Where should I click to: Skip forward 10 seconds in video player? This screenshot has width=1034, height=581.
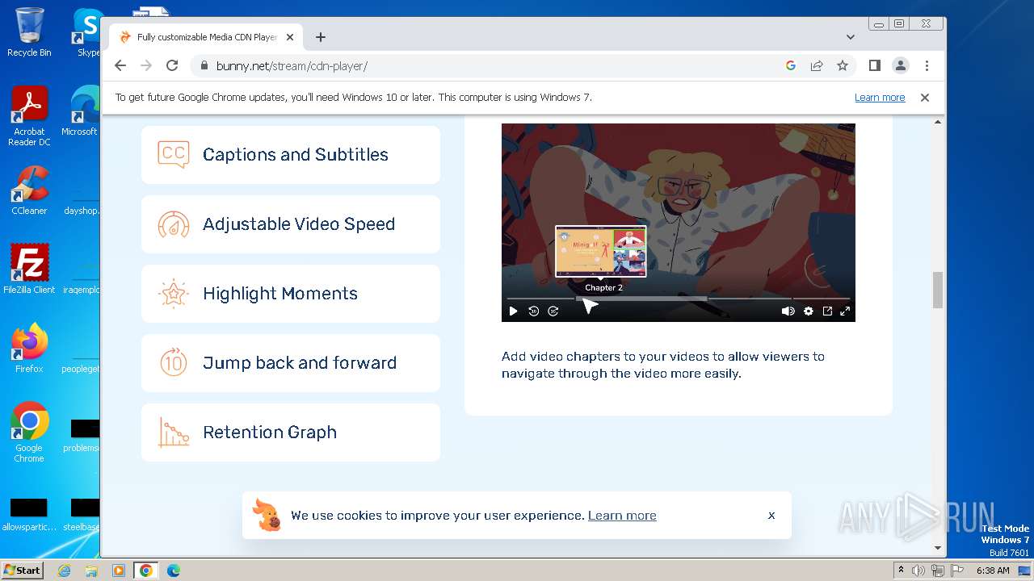click(553, 311)
